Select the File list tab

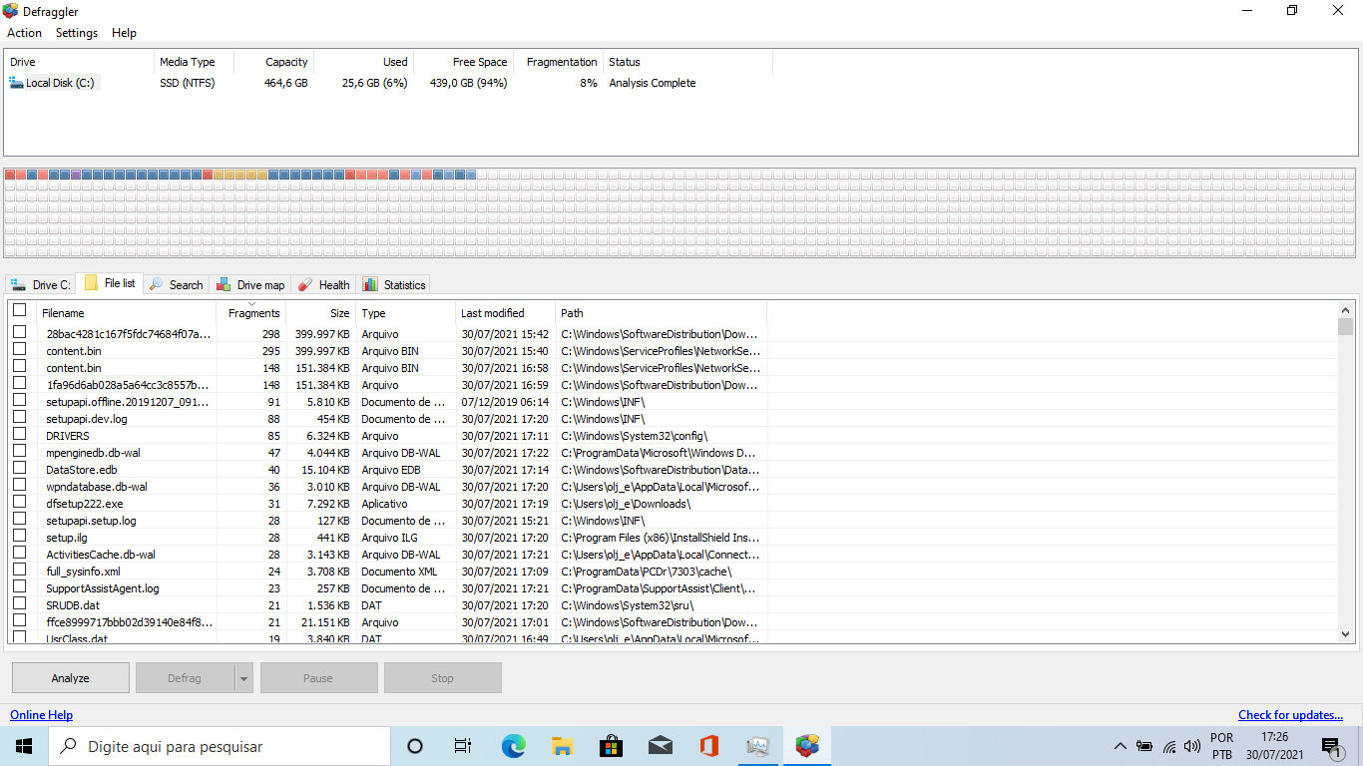click(110, 283)
